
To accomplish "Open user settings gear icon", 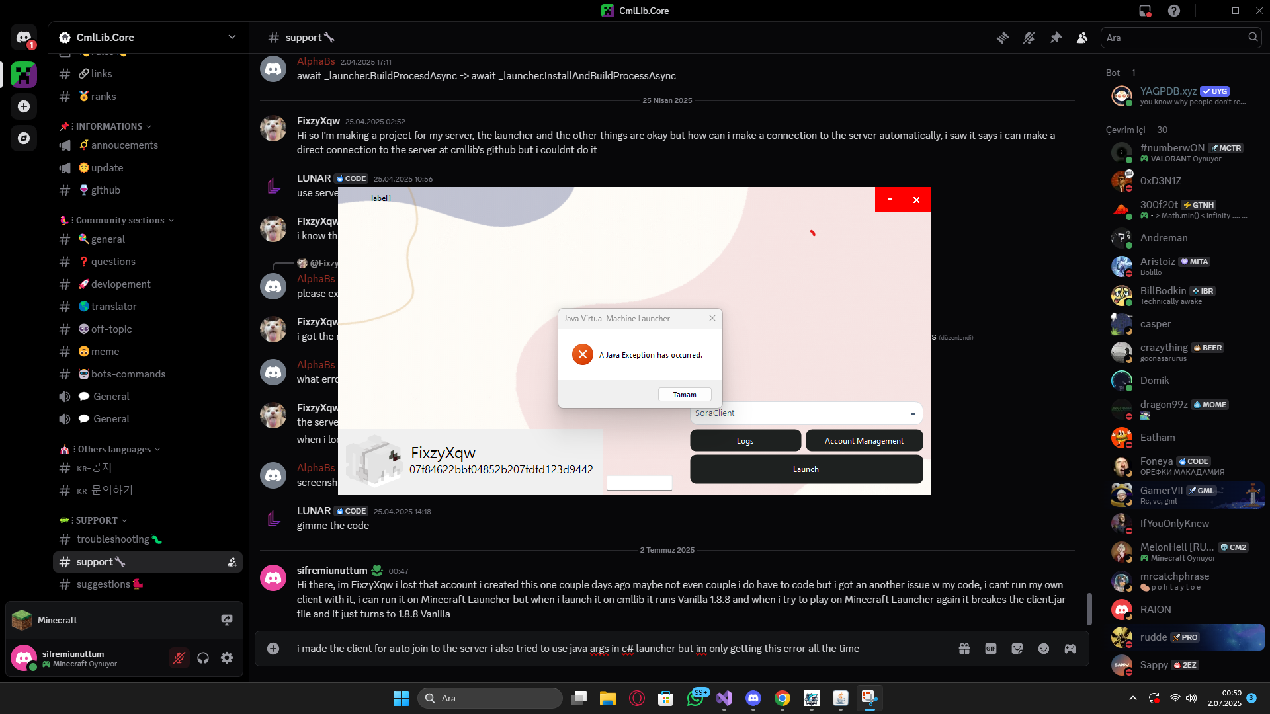I will [227, 658].
